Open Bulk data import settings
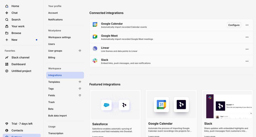 [x=57, y=115]
